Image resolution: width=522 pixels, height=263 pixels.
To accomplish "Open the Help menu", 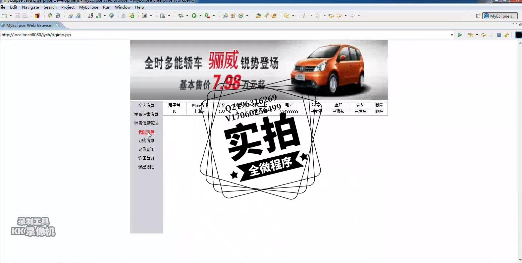I will 139,7.
